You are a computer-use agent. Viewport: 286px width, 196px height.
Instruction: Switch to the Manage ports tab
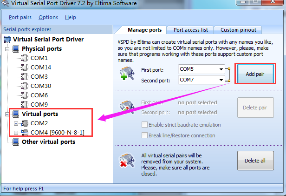point(144,30)
